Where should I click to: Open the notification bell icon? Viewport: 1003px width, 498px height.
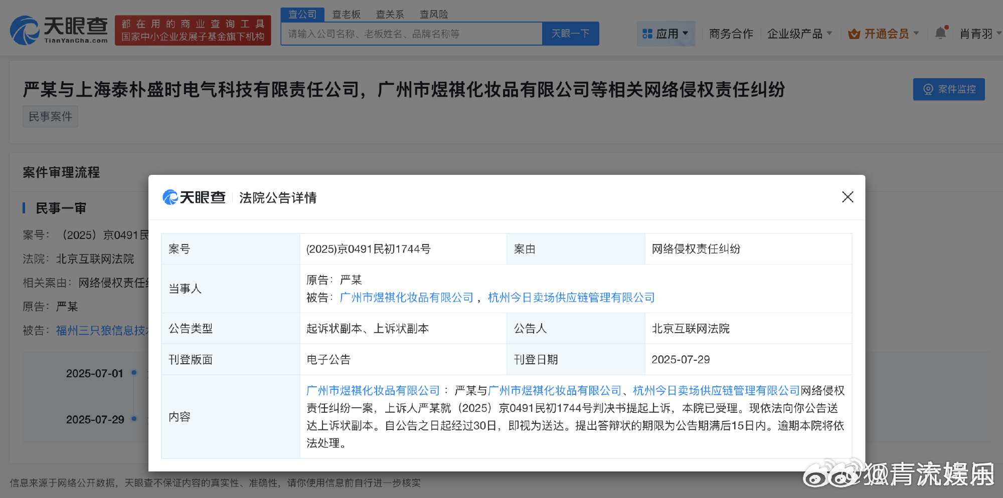pyautogui.click(x=941, y=33)
